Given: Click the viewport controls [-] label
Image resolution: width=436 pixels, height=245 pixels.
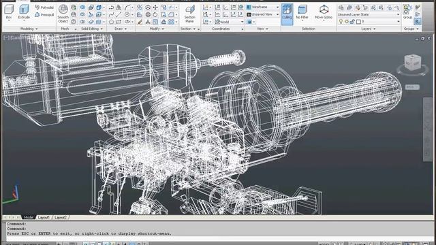Looking at the screenshot, I should point(6,38).
